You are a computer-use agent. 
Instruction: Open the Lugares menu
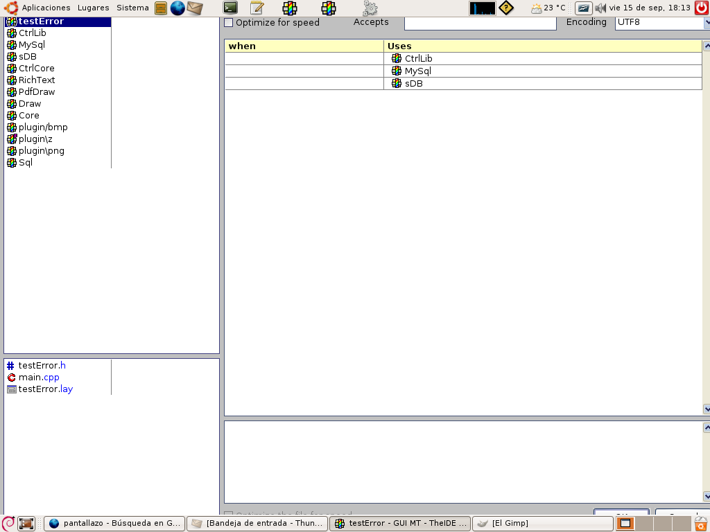point(93,8)
